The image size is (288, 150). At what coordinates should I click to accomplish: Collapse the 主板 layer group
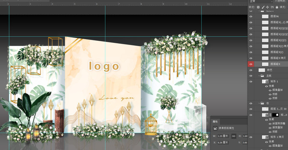(x=259, y=76)
